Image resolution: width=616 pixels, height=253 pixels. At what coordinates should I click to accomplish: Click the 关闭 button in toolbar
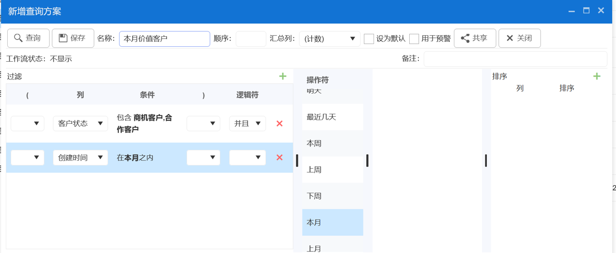tap(519, 38)
